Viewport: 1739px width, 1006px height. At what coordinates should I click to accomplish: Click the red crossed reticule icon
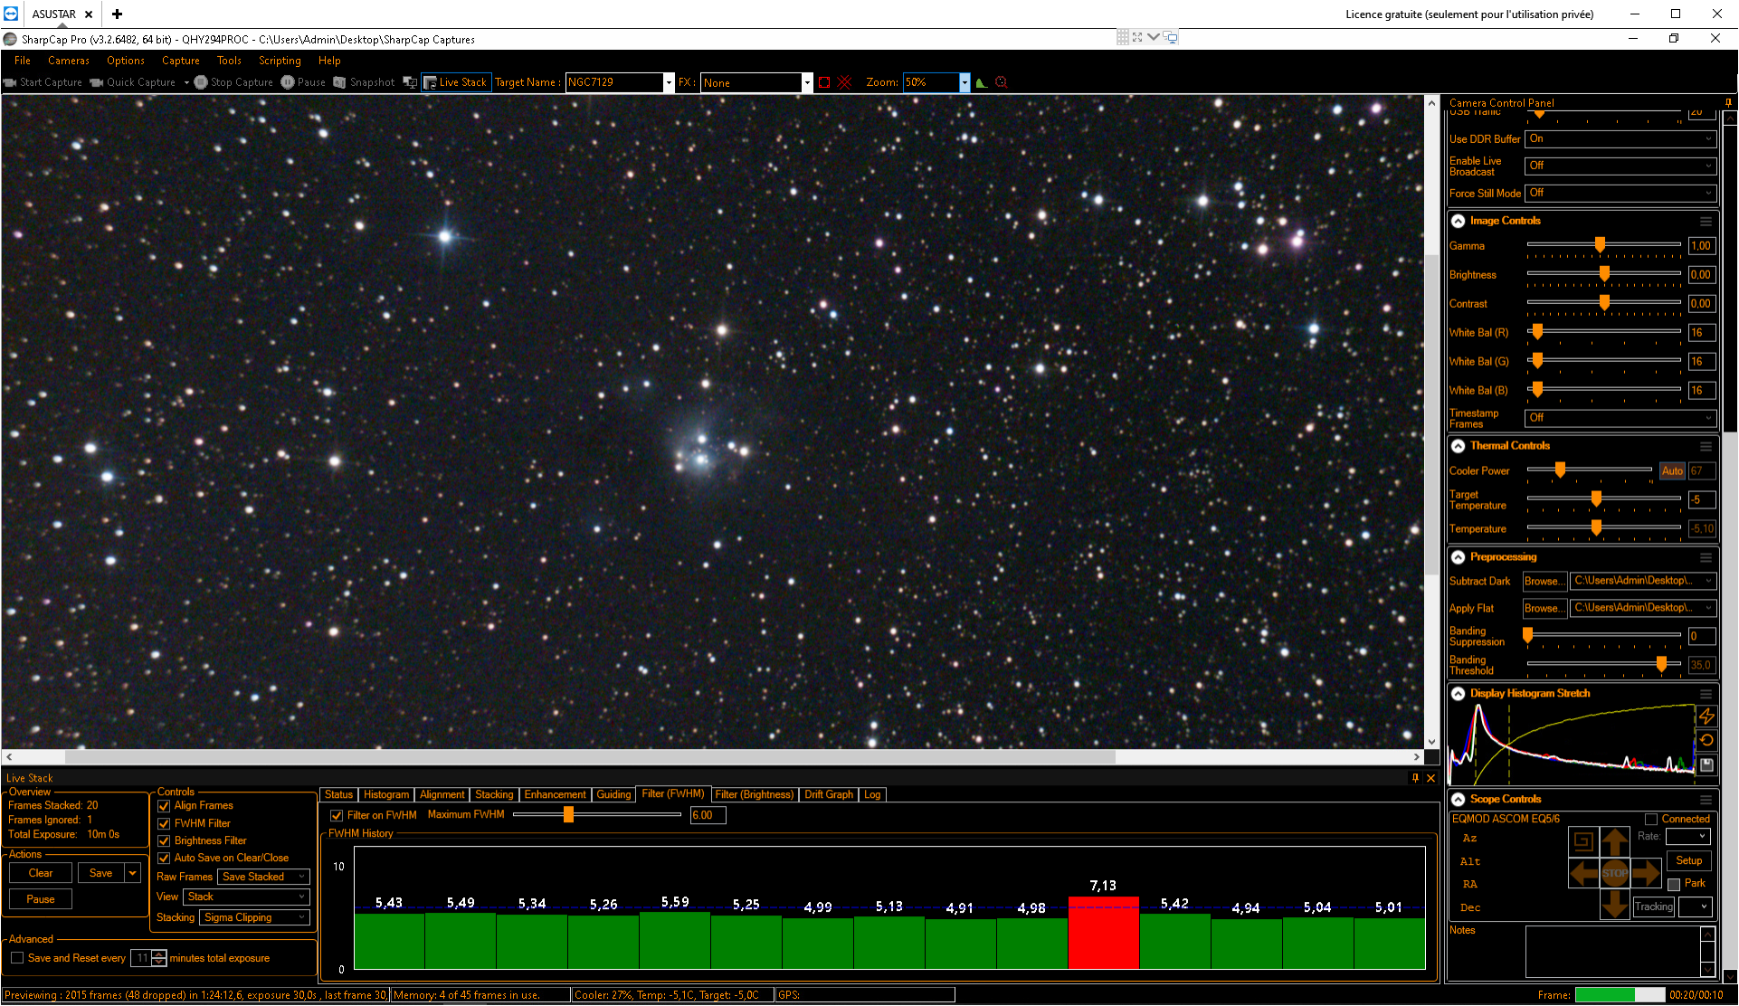click(x=844, y=82)
